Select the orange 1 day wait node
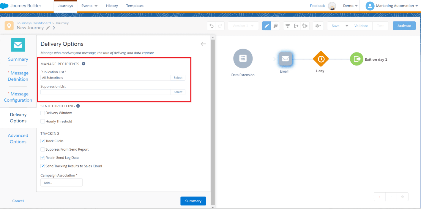The height and width of the screenshot is (209, 421). [x=321, y=59]
